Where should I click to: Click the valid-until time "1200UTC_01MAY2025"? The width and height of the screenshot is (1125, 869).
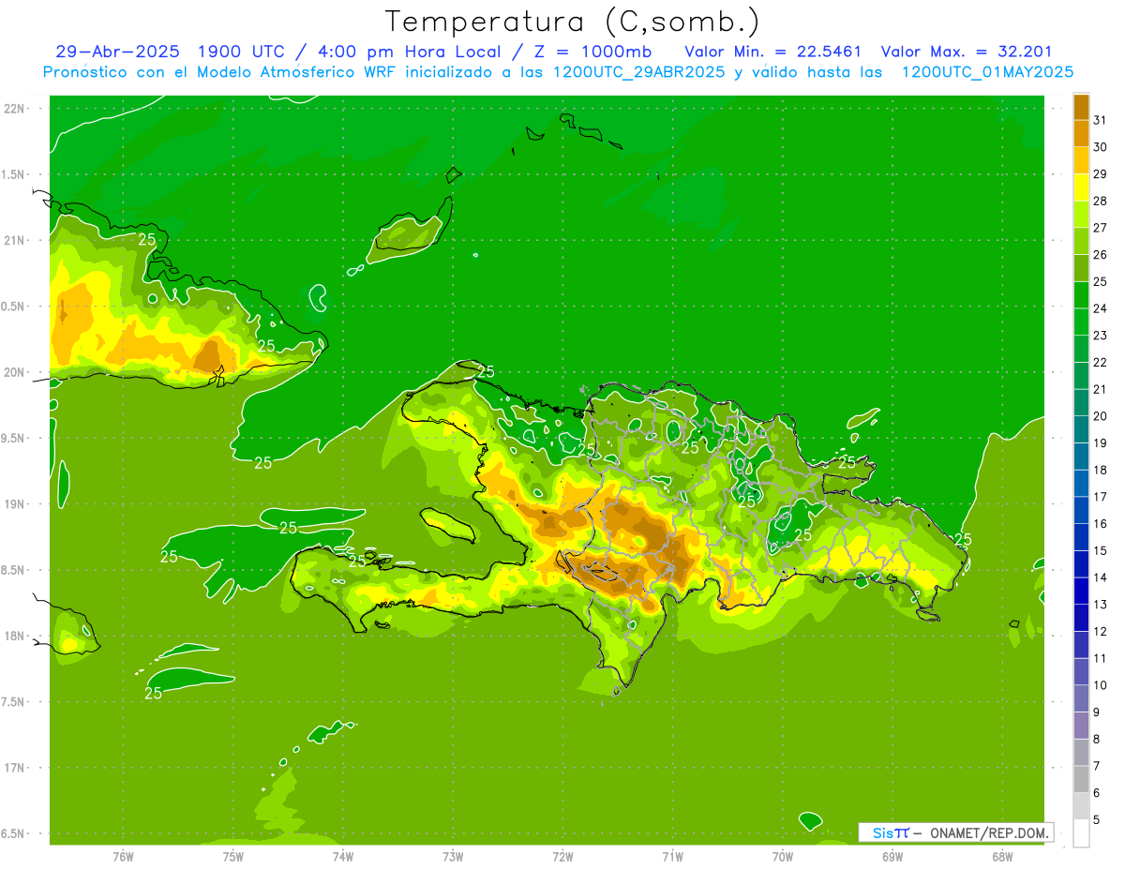click(x=987, y=72)
